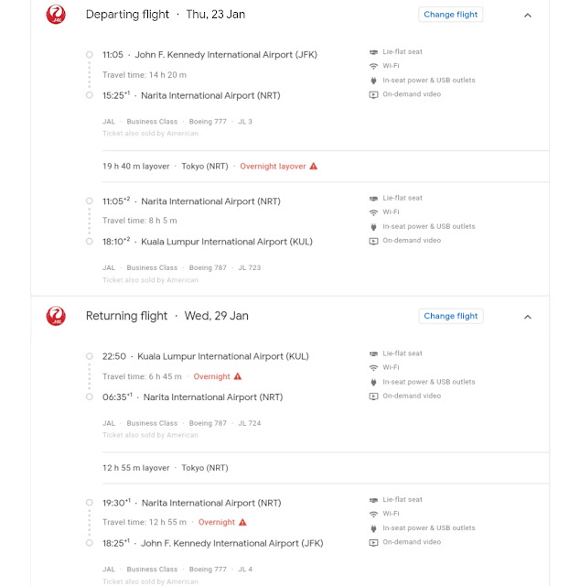Click the JAL logo beside Departing flight
This screenshot has width=580, height=586.
click(56, 15)
